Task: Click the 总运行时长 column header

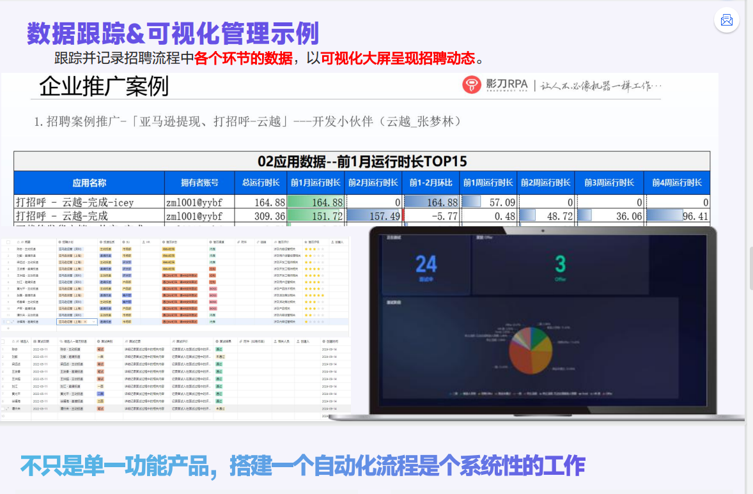Action: tap(261, 183)
